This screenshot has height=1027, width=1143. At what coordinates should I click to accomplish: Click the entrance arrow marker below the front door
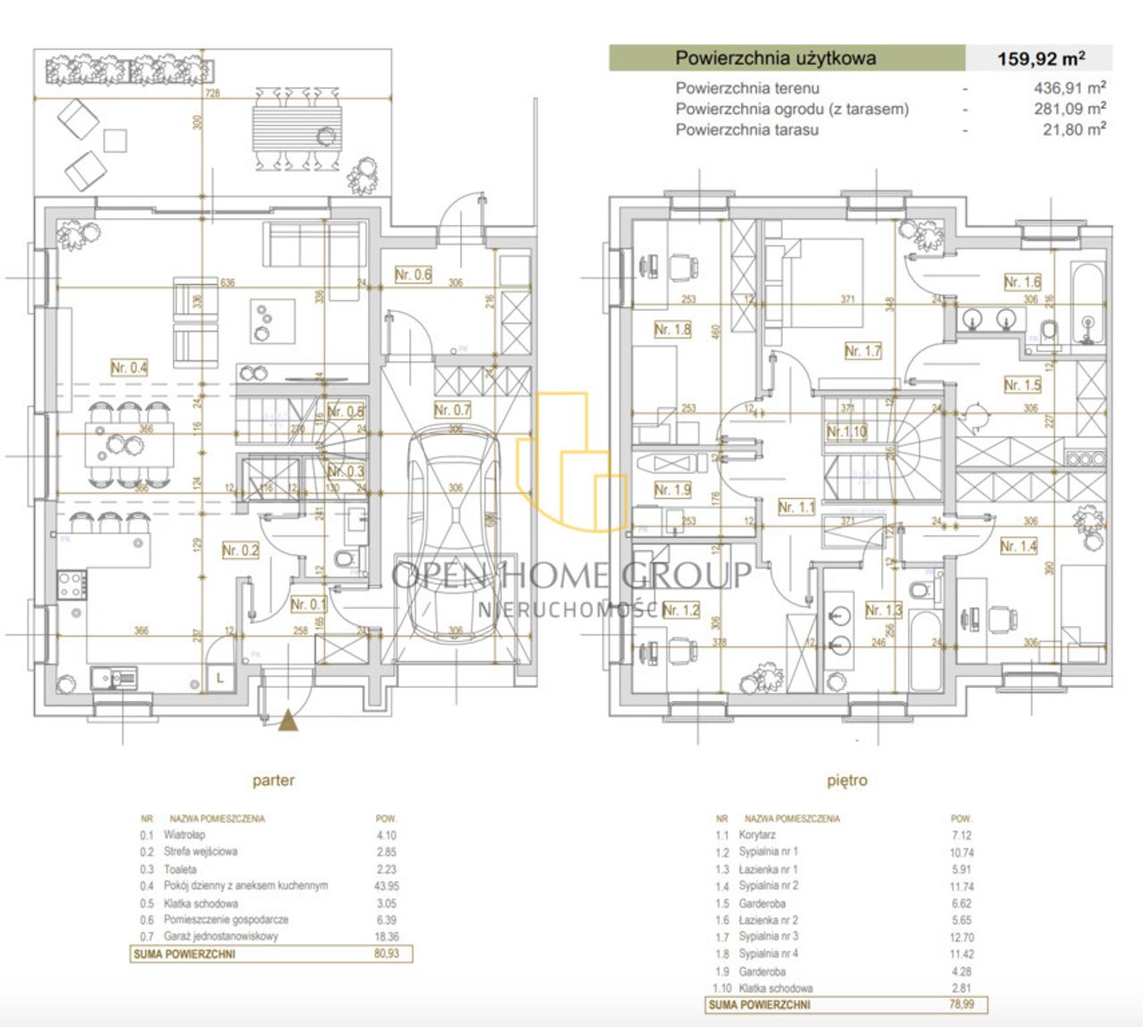coord(288,721)
